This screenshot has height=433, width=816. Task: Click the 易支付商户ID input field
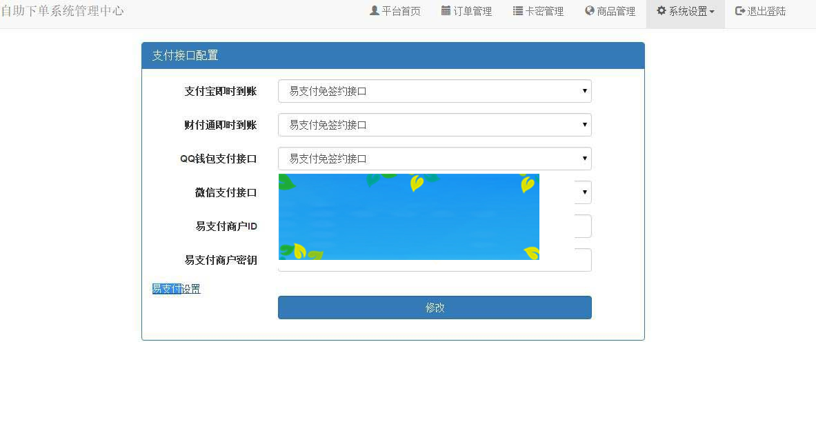[573, 226]
